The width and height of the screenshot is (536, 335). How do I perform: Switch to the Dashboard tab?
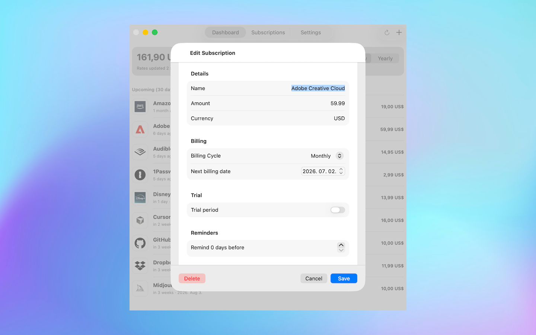[x=225, y=32]
